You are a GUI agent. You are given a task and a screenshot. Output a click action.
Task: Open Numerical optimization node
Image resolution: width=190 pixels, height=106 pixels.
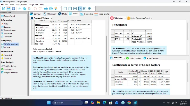point(6,55)
